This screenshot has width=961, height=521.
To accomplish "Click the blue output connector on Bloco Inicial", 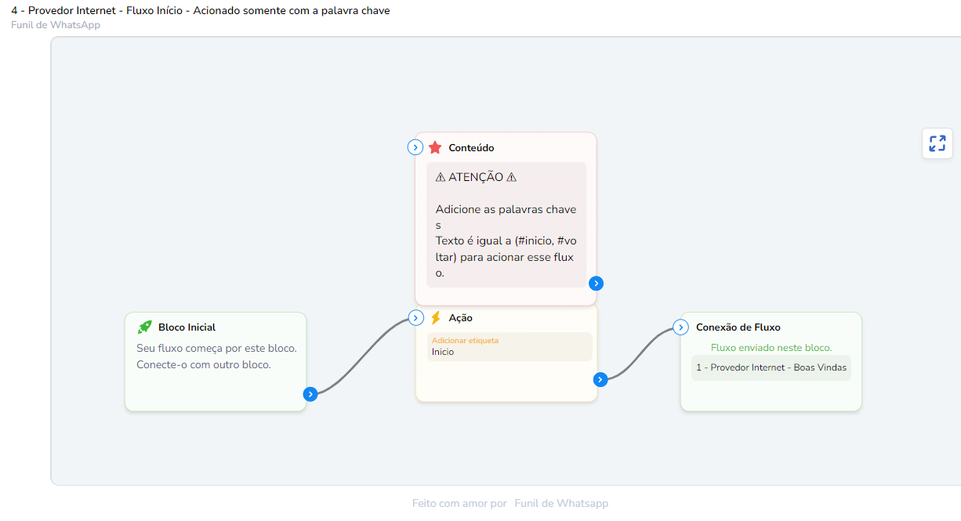I will pos(310,394).
